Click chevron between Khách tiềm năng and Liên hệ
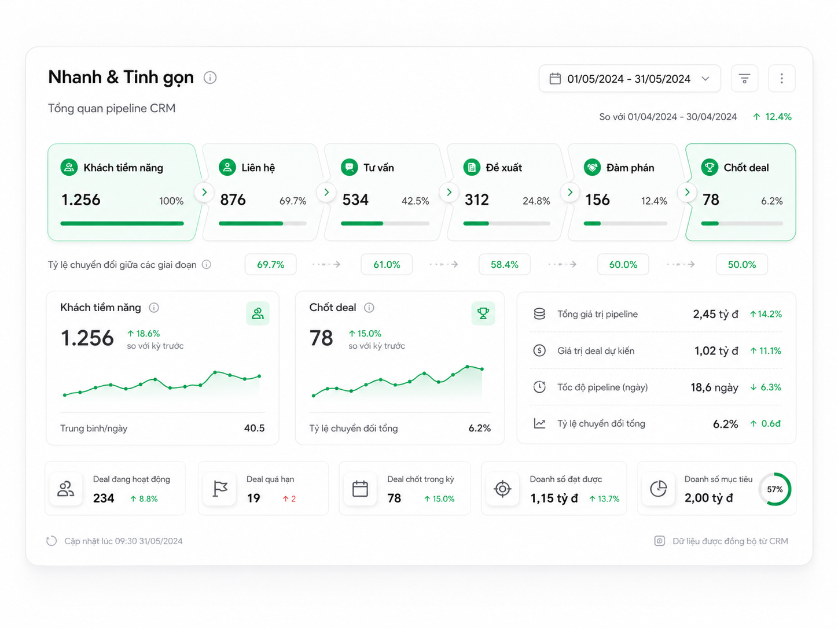The width and height of the screenshot is (838, 628). click(204, 192)
